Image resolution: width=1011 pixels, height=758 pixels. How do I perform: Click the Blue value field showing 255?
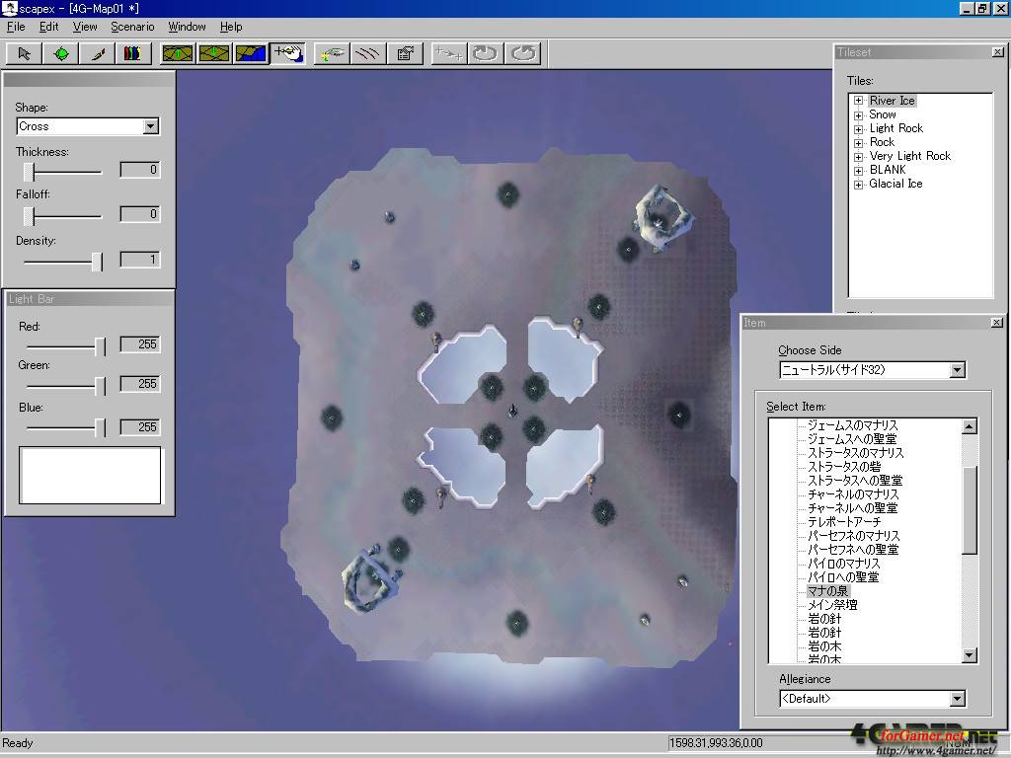(140, 427)
